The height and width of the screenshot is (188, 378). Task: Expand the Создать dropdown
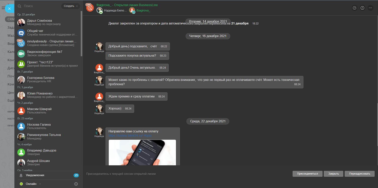[71, 6]
